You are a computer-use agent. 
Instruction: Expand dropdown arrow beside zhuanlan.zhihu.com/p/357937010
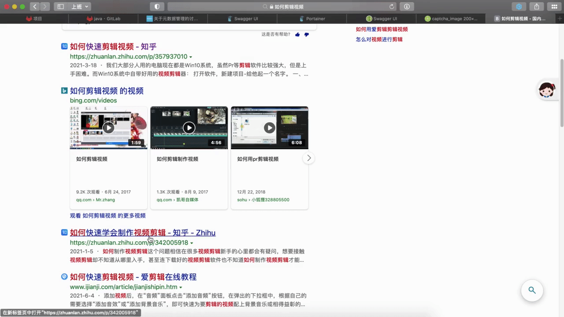191,57
